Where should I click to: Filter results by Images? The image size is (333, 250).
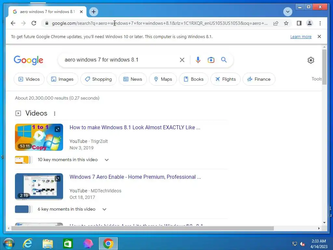pos(62,79)
